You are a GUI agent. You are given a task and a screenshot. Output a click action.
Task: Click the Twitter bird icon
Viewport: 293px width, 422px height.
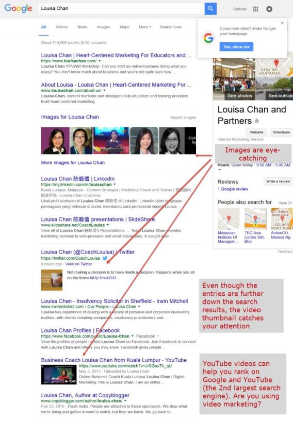click(105, 258)
